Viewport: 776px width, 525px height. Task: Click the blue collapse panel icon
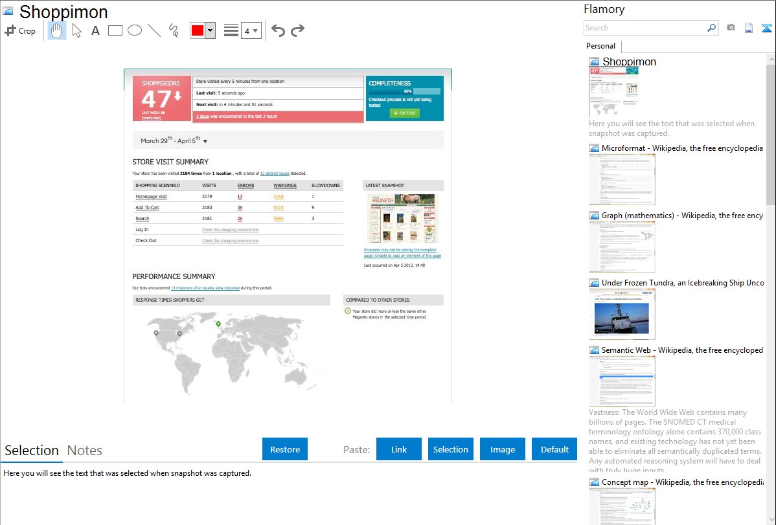pyautogui.click(x=767, y=28)
